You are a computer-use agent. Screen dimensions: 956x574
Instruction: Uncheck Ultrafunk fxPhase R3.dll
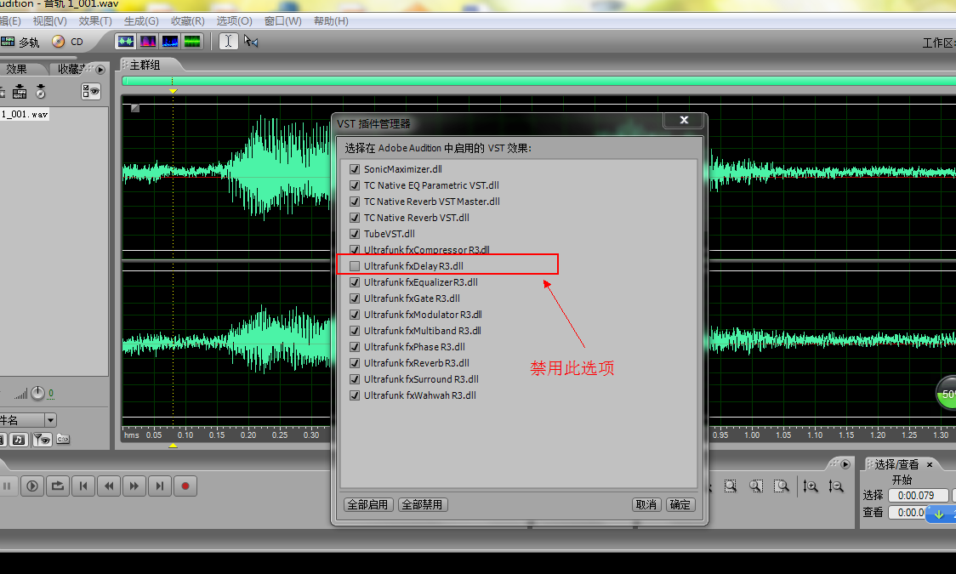pos(354,347)
